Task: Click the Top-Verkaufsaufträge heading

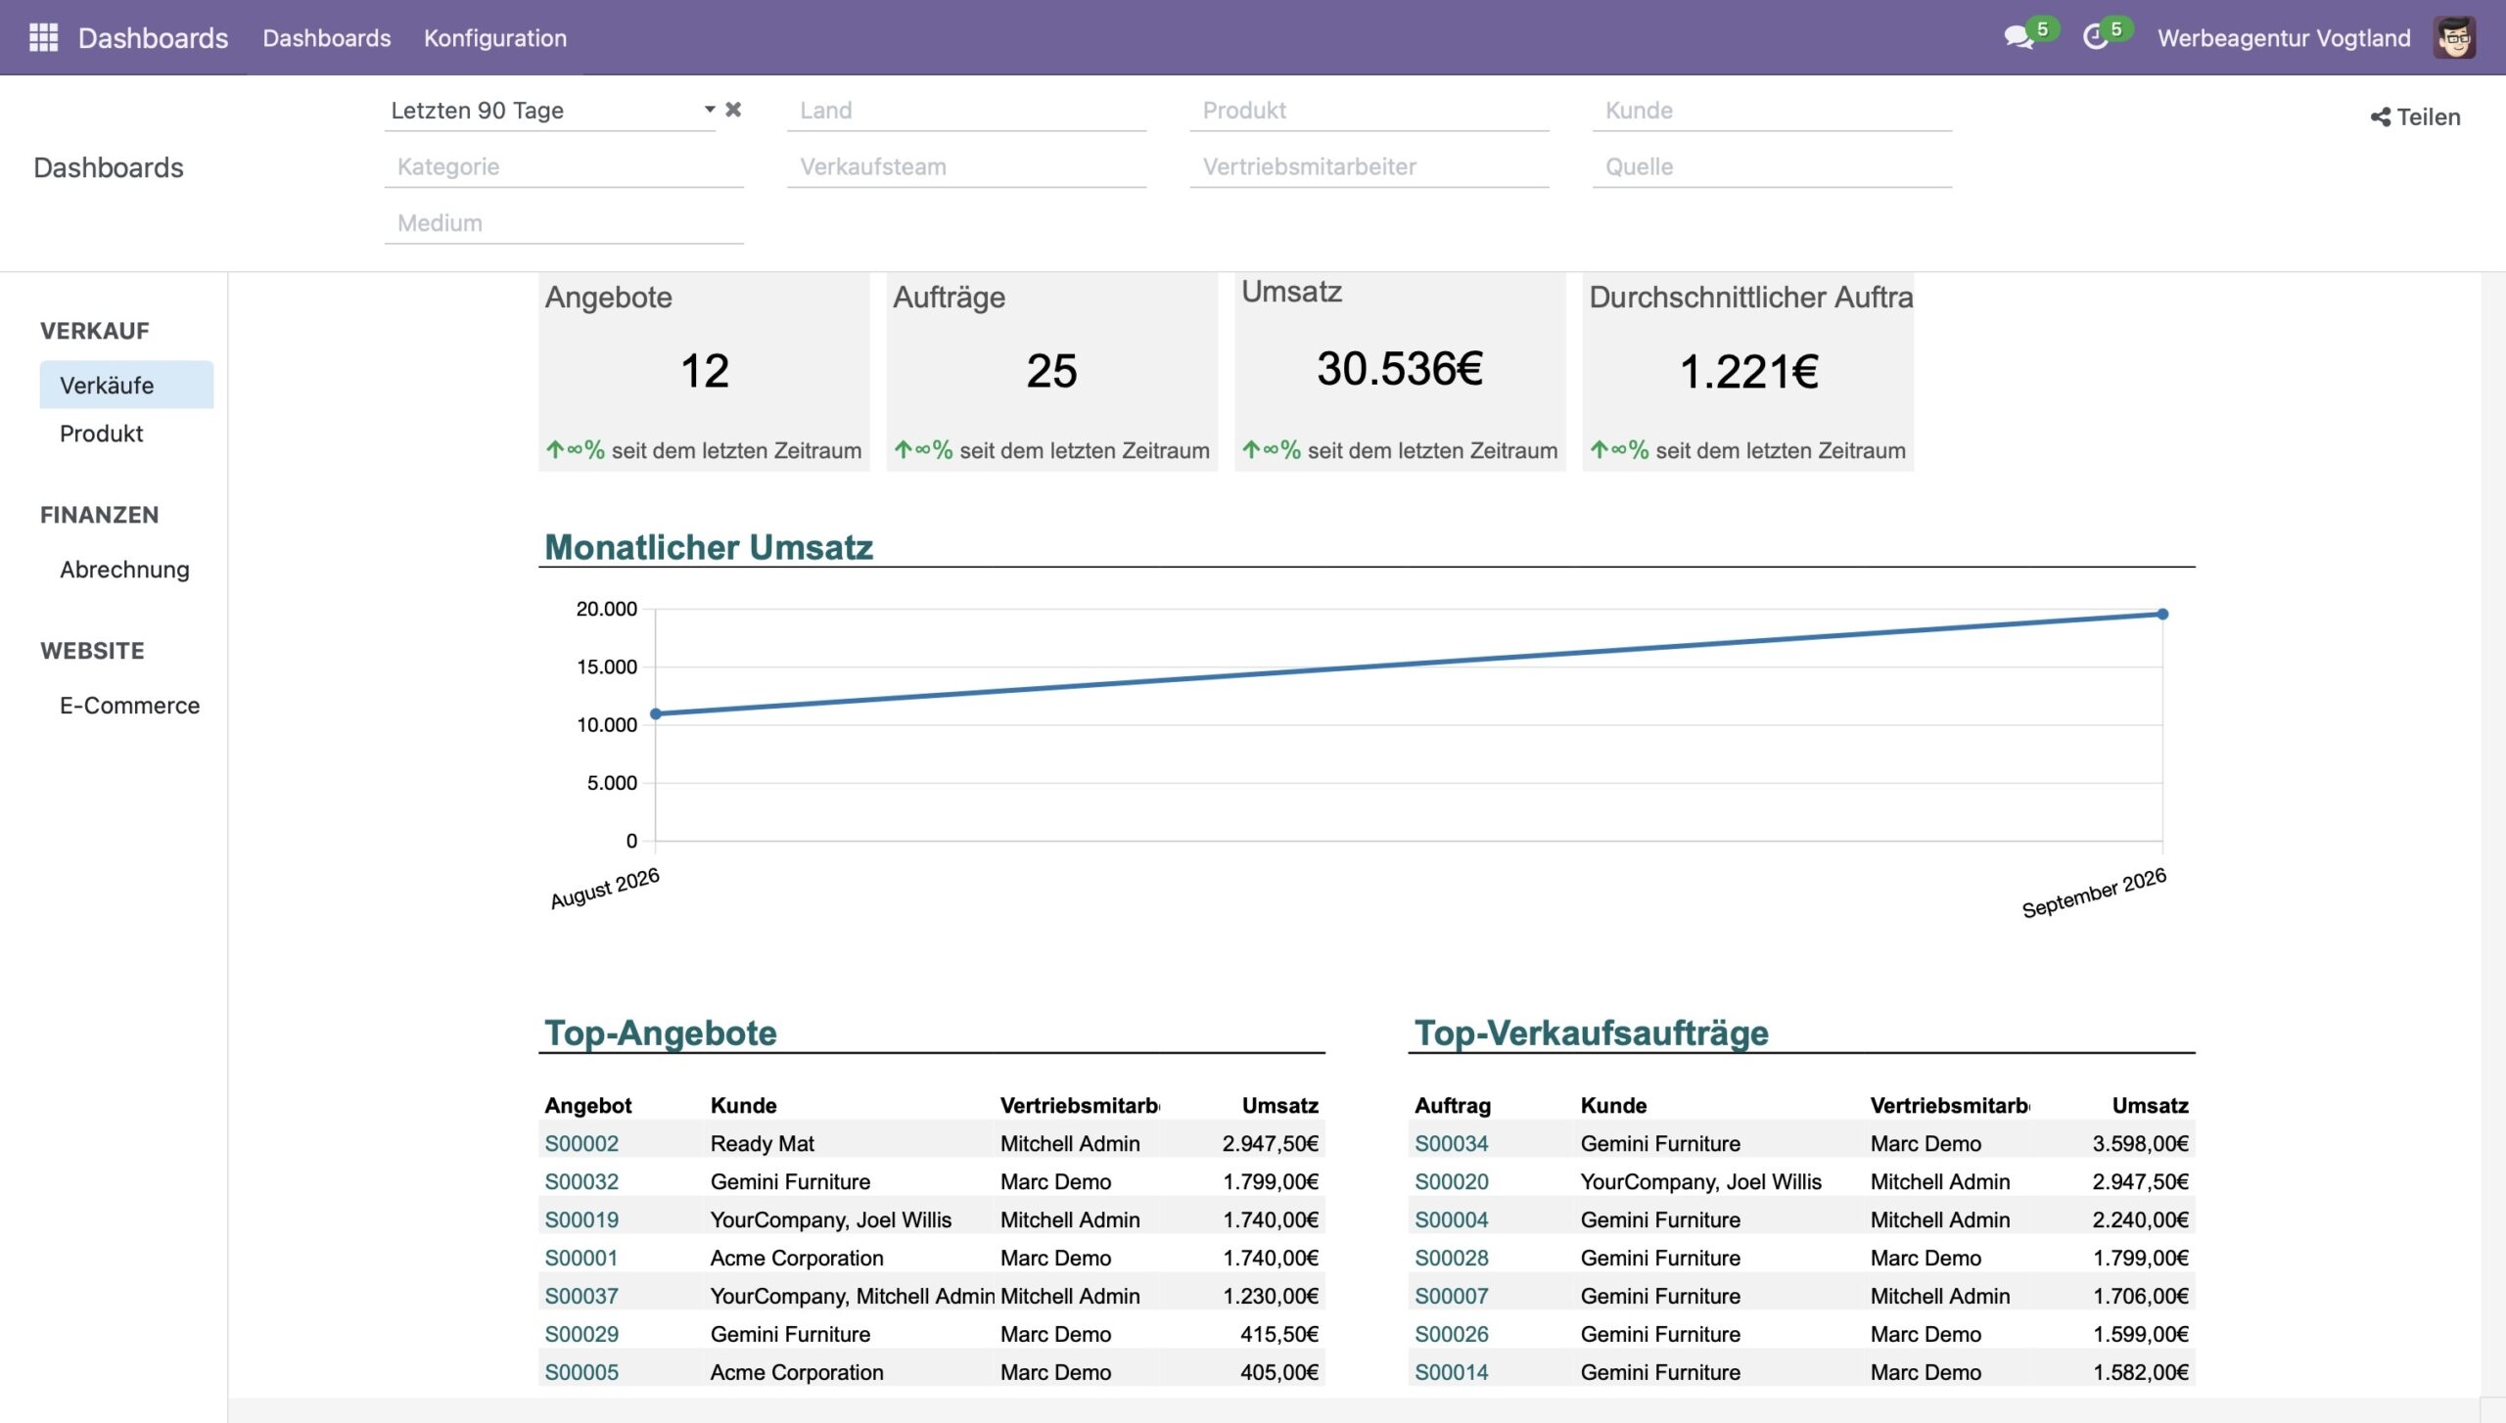Action: pos(1591,1033)
